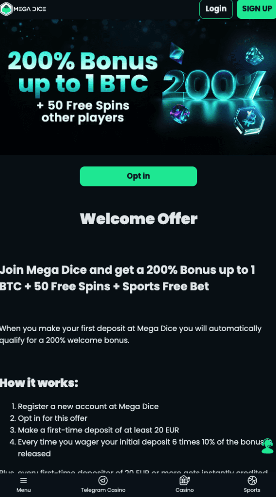Click the Welcome Offer heading
This screenshot has height=497, width=276.
tap(138, 219)
